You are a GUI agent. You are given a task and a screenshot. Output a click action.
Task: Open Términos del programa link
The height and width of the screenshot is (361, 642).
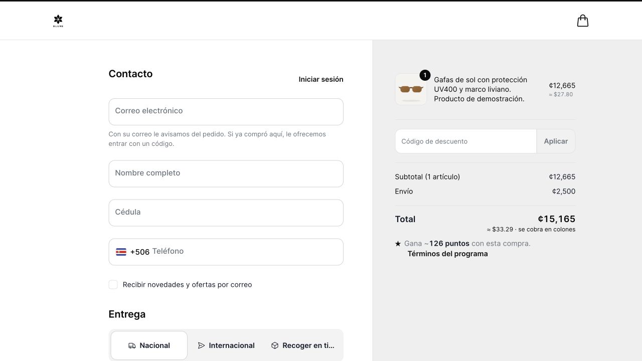[447, 254]
